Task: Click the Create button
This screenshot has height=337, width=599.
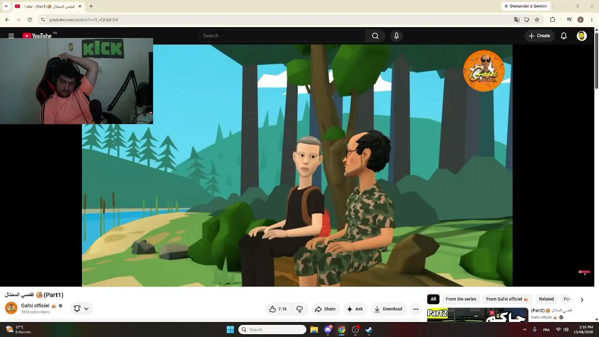Action: [539, 36]
